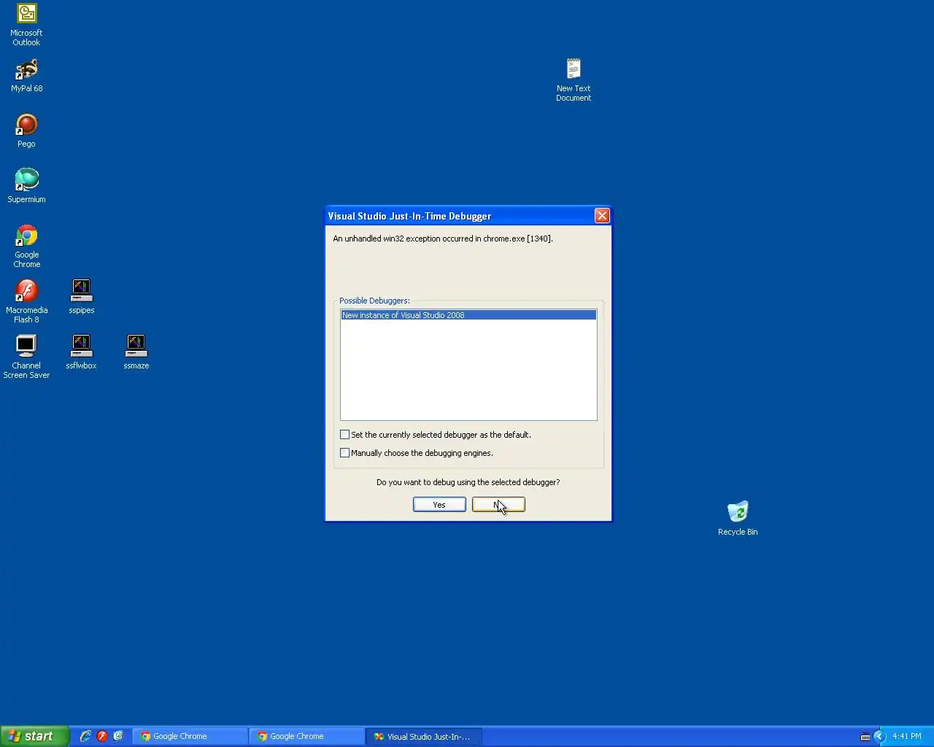Launch Flash from quick launch bar
The height and width of the screenshot is (747, 934).
[x=102, y=736]
